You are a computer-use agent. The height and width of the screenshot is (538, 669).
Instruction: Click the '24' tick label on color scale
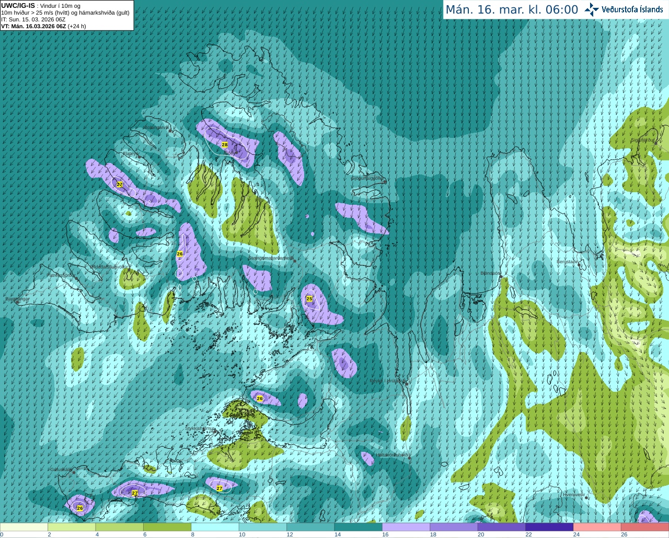point(576,534)
